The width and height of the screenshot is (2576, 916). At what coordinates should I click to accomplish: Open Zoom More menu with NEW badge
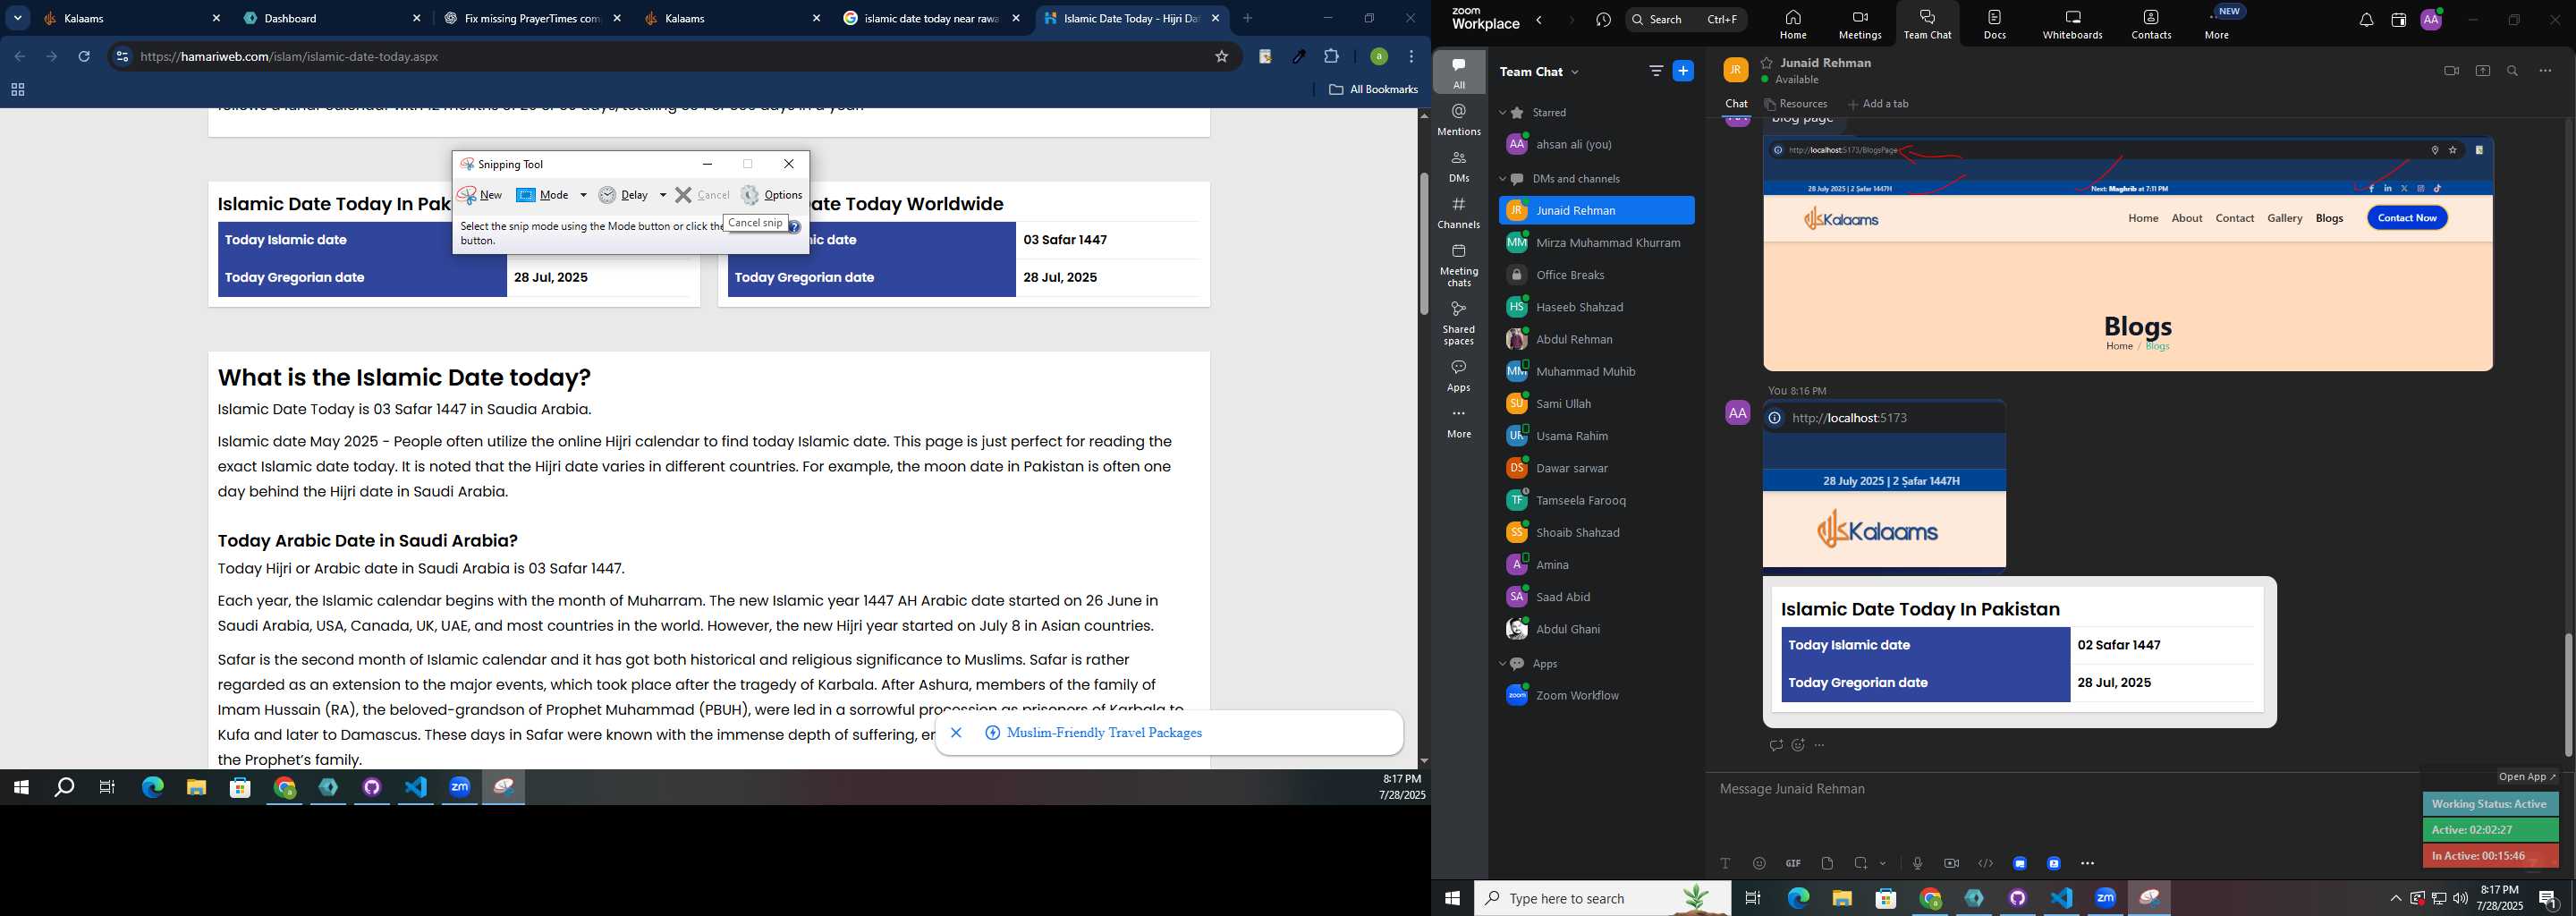(2217, 24)
